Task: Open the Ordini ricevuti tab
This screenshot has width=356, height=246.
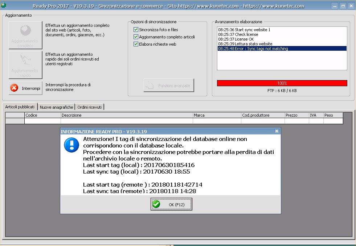Action: (x=90, y=107)
